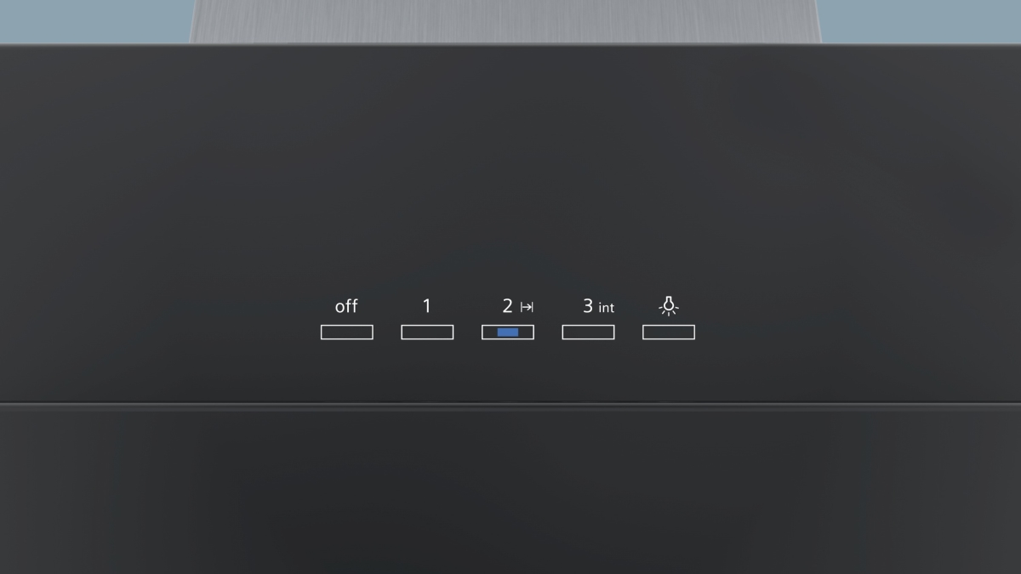Choose fan speed 1 label
This screenshot has width=1021, height=574.
[x=427, y=306]
